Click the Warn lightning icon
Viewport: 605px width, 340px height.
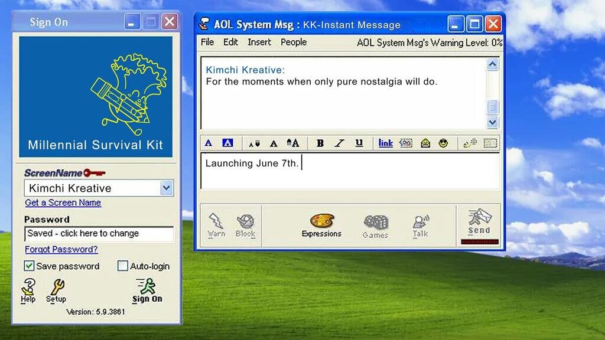pyautogui.click(x=216, y=225)
